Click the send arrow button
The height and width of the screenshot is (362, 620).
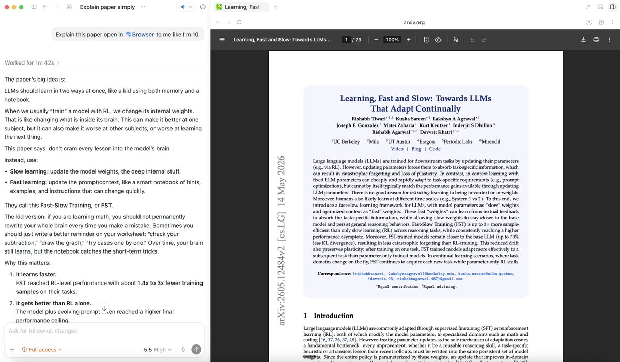coord(196,350)
